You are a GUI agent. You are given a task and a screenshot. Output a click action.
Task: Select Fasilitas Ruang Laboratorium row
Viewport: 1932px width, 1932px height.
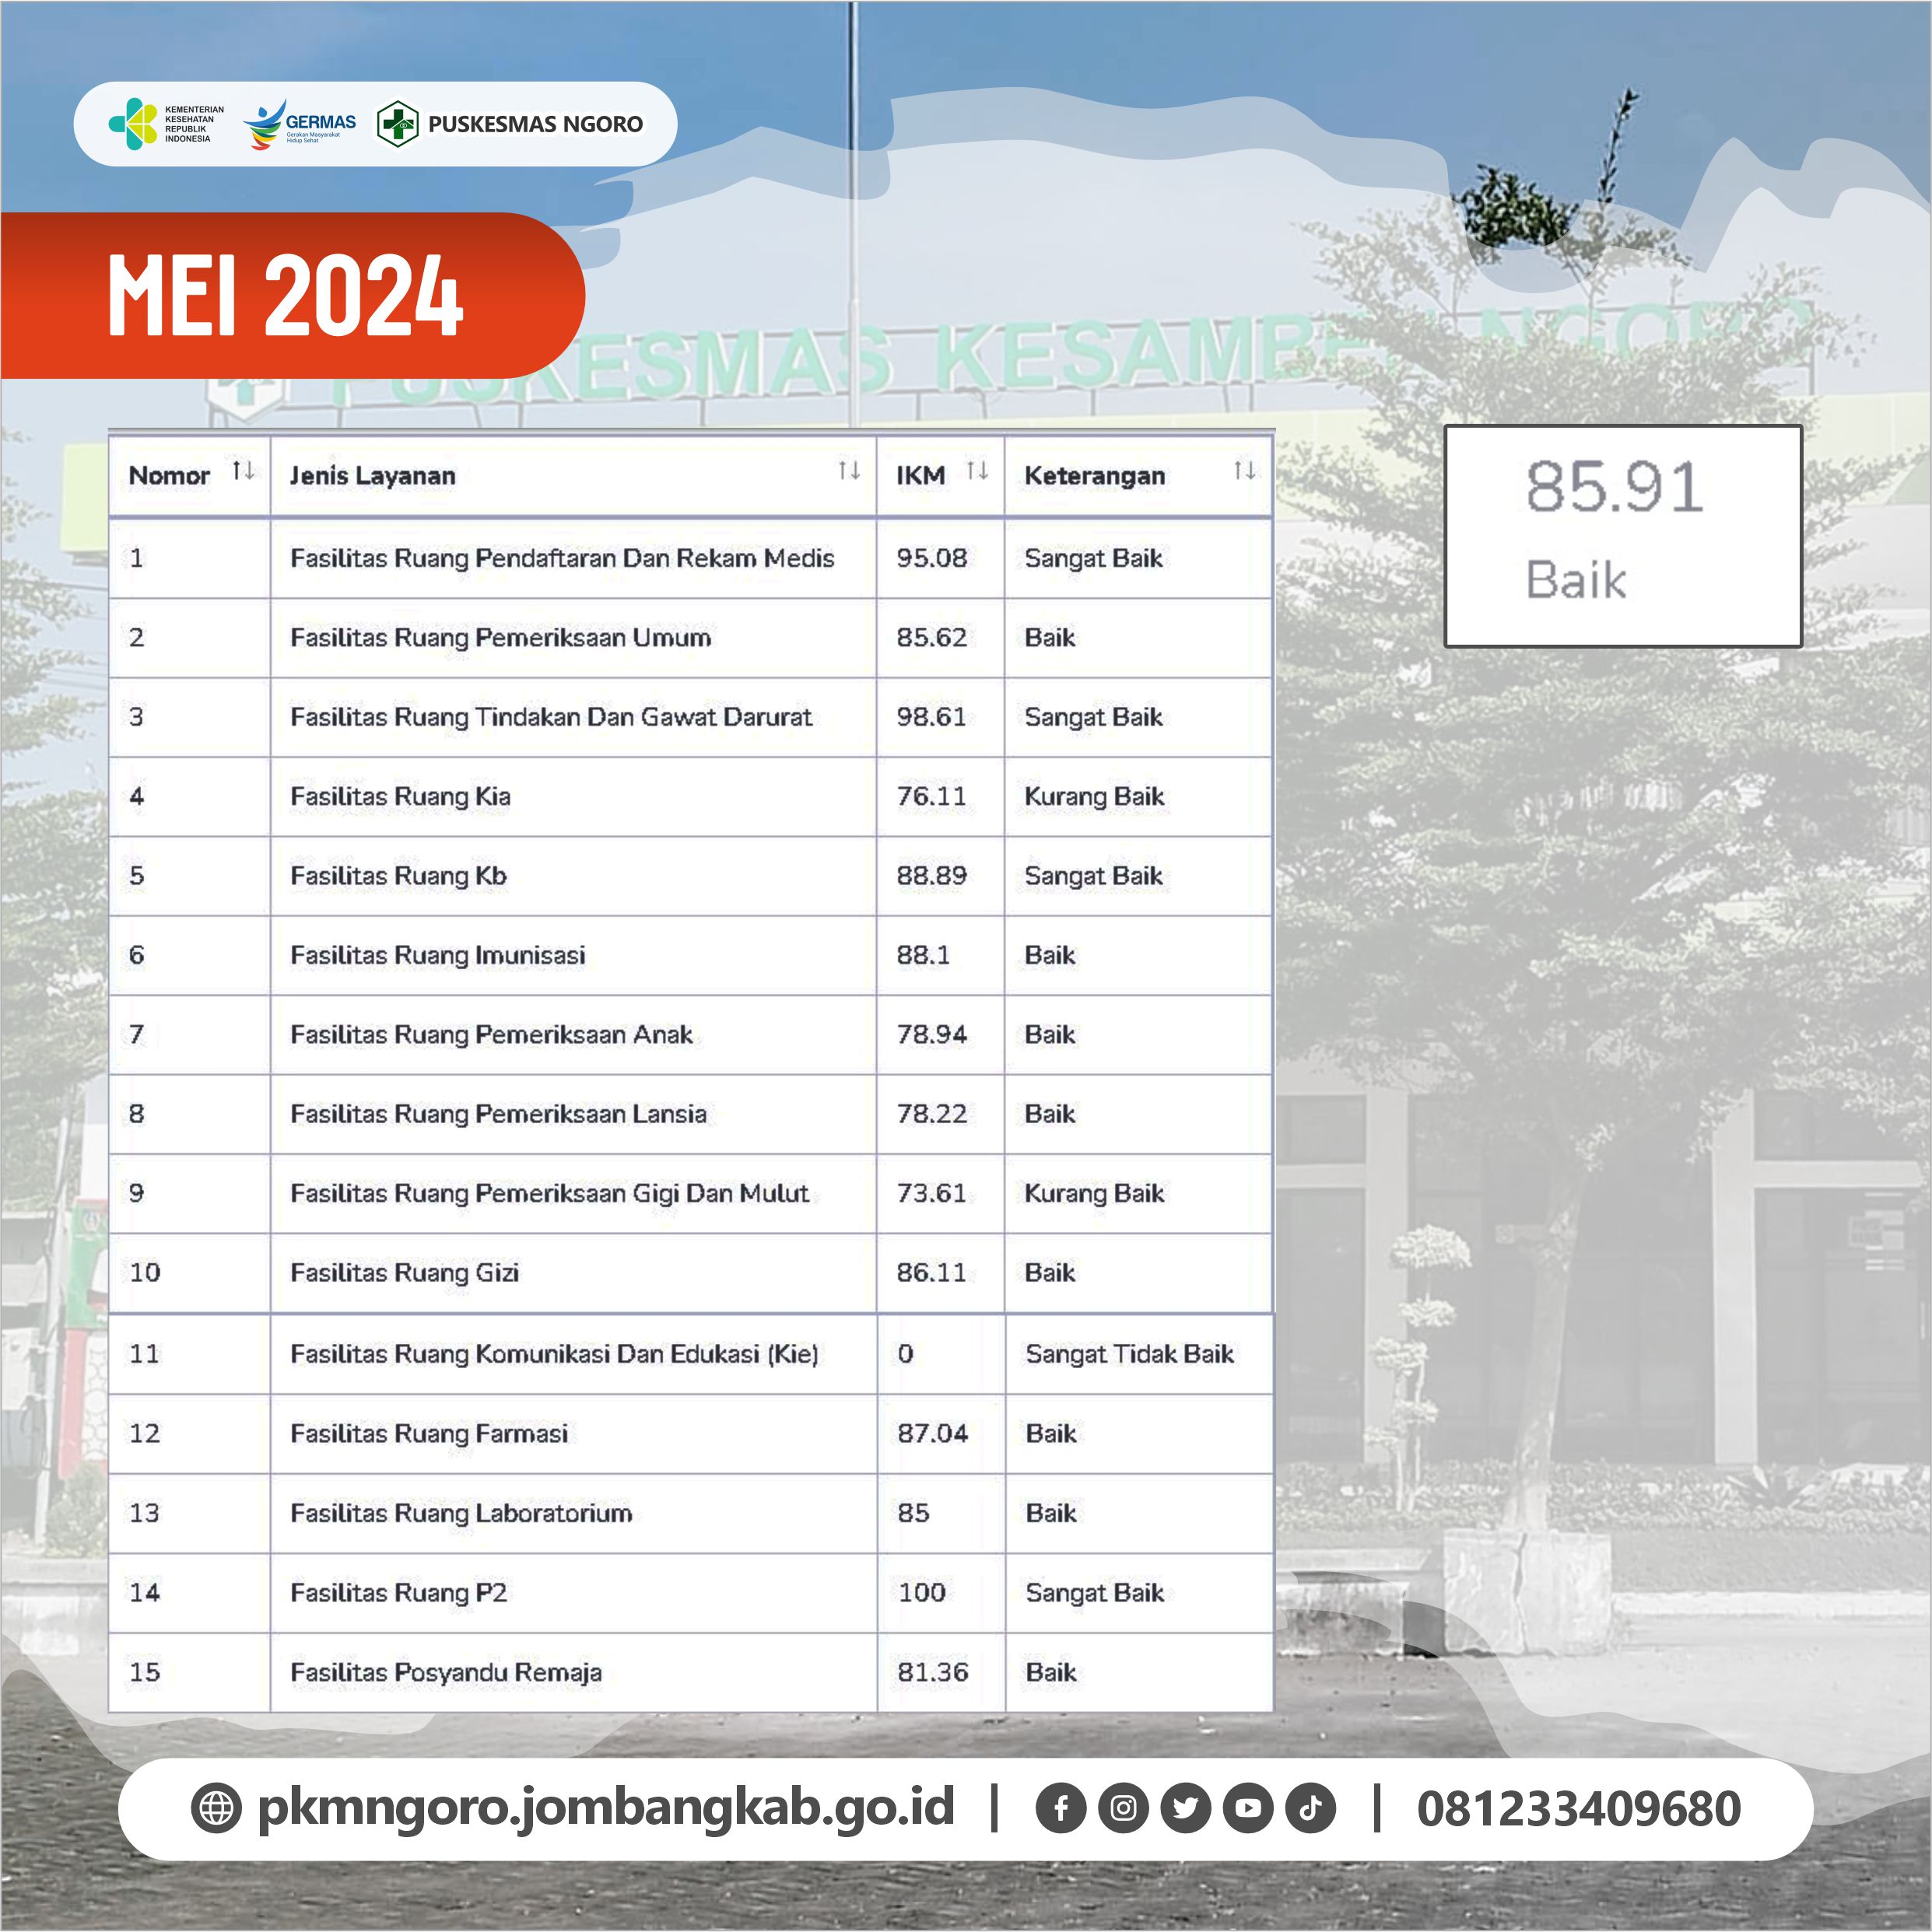(690, 1513)
